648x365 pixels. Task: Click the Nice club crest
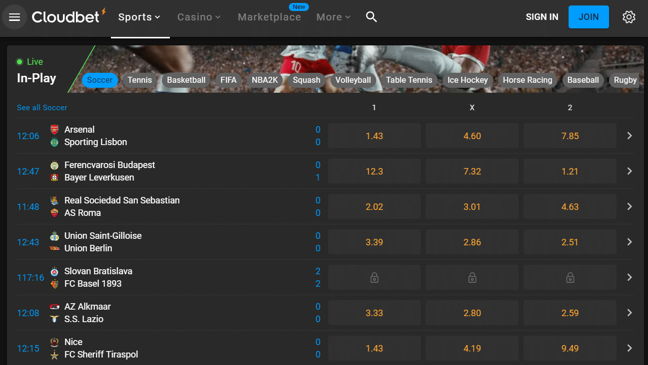54,342
